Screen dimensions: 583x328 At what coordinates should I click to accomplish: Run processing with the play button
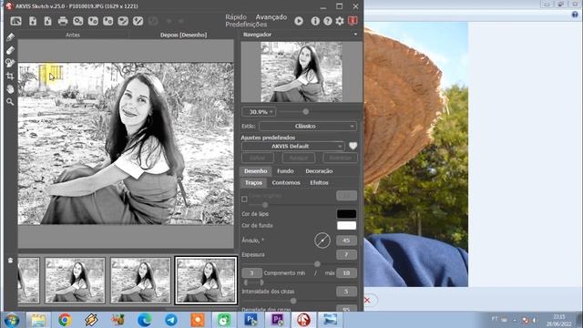coord(299,21)
